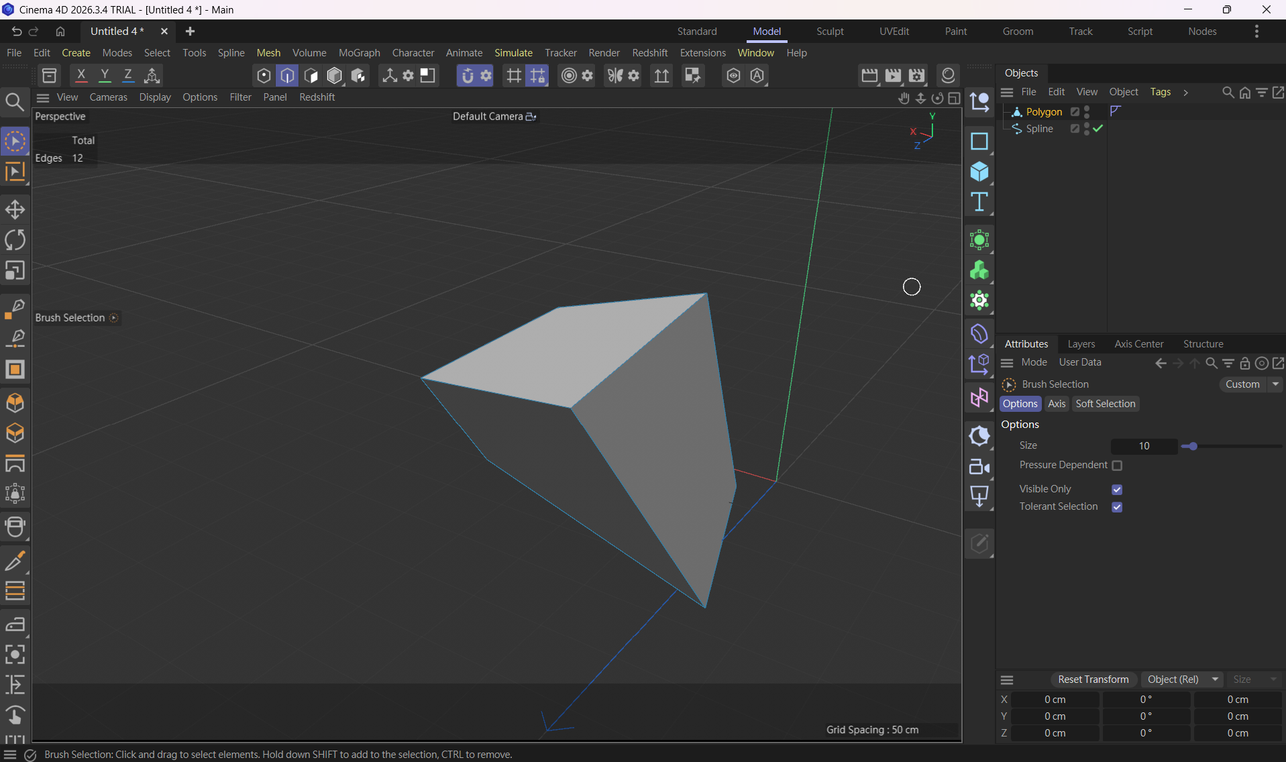Click the Size value field

click(x=1144, y=446)
